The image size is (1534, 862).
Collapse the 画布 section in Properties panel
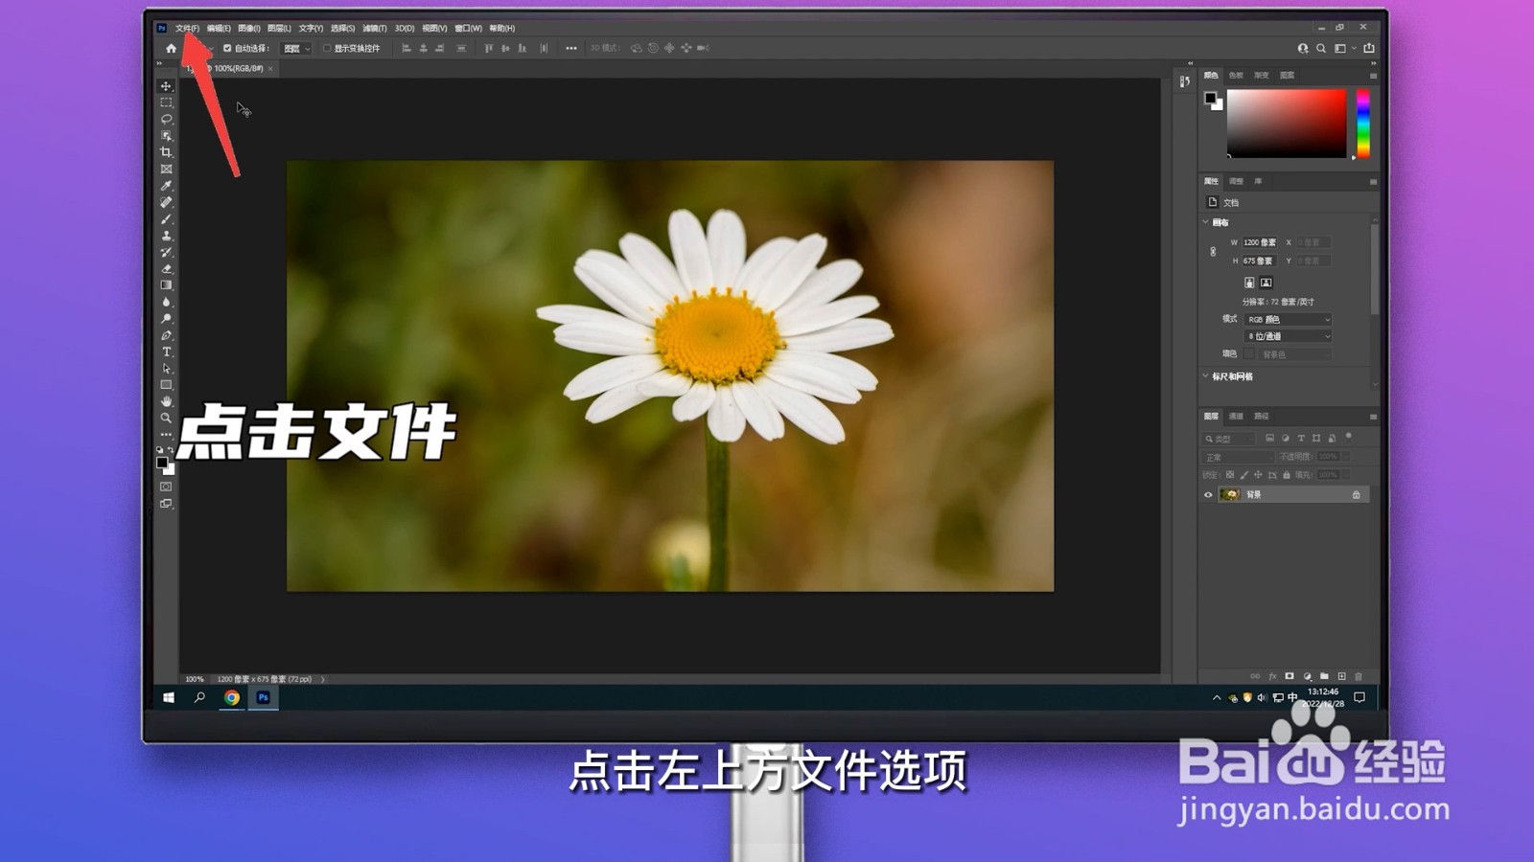[x=1204, y=221]
